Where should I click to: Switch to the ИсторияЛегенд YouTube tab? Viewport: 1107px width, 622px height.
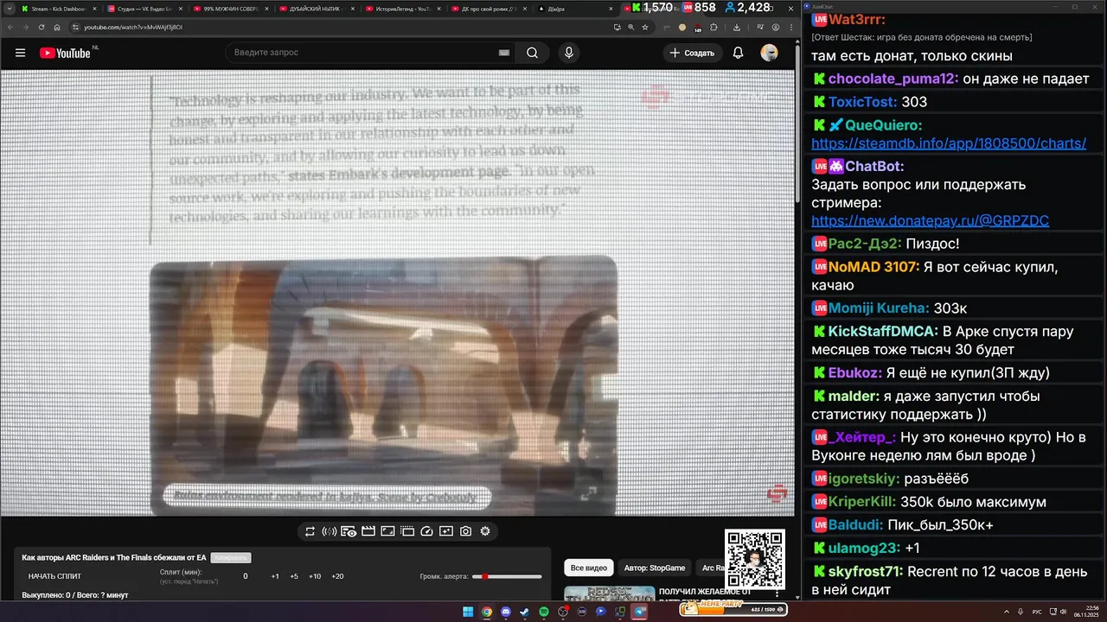(403, 9)
